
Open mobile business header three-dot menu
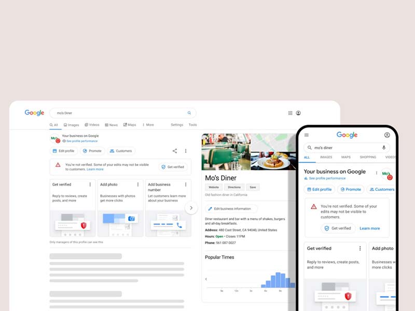point(377,173)
